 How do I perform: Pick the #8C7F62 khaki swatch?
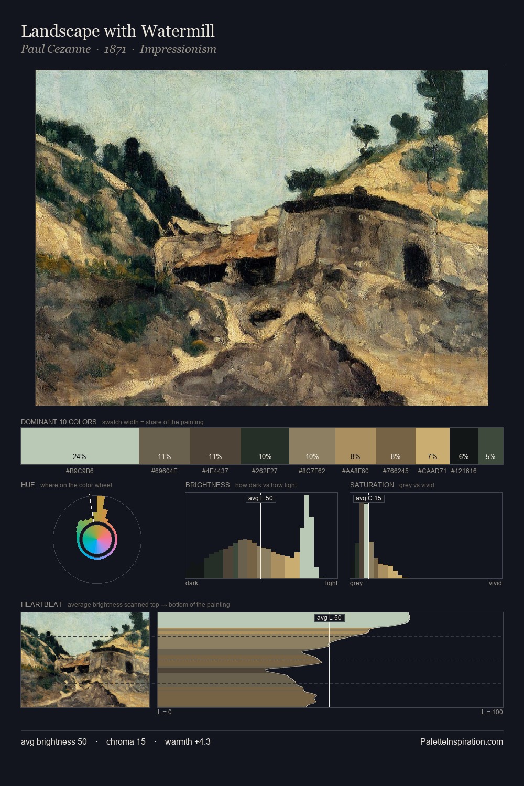pyautogui.click(x=312, y=446)
